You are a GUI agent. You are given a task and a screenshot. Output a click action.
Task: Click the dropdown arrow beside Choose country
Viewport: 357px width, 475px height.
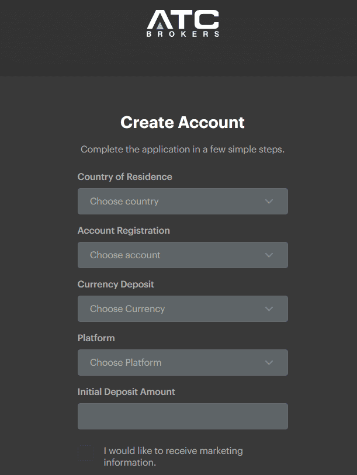269,201
